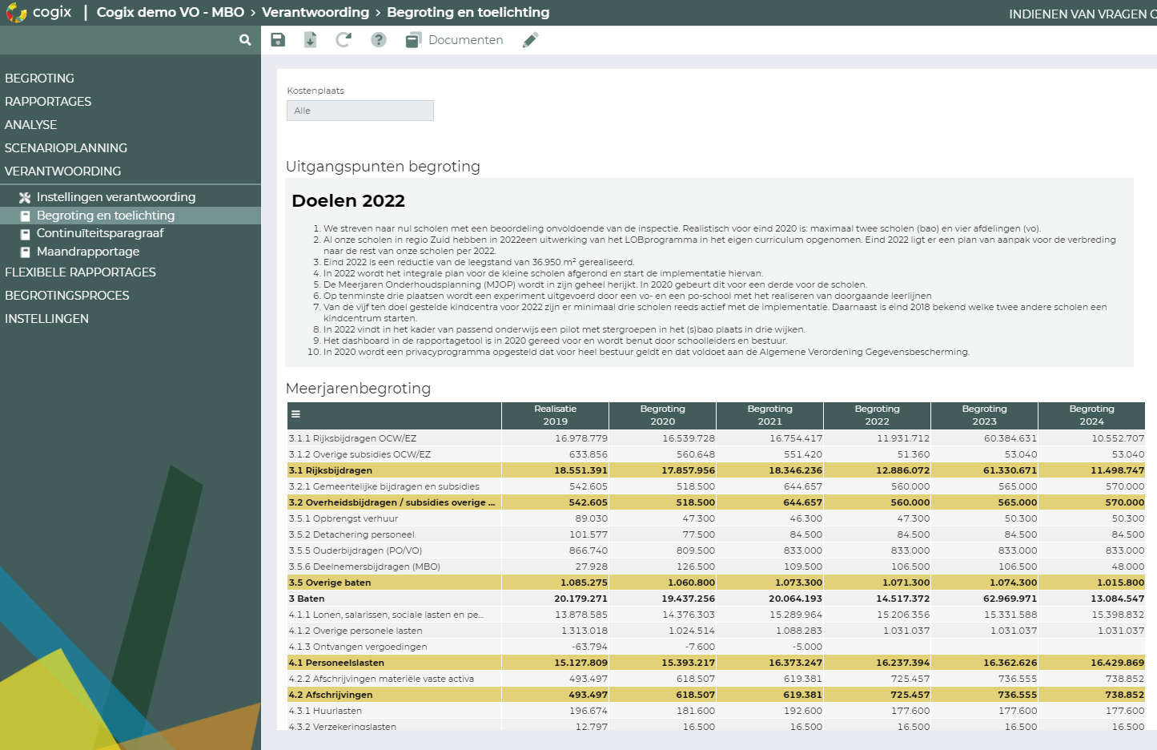Open the SCENARIOPLANNING menu item
The width and height of the screenshot is (1157, 750).
tap(66, 147)
